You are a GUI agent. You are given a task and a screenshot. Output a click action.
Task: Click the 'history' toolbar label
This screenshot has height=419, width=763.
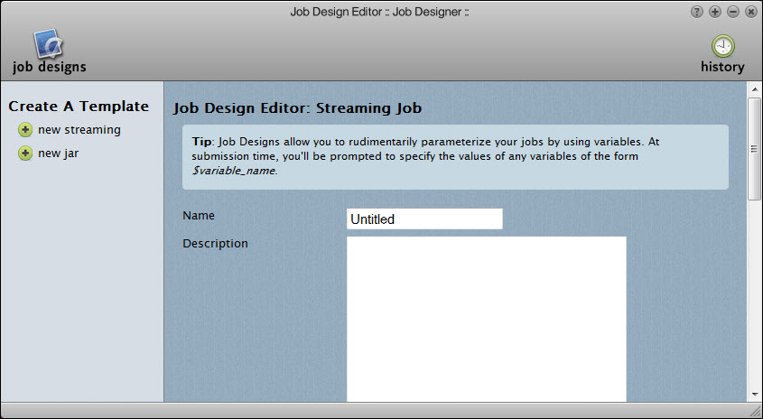tap(722, 67)
